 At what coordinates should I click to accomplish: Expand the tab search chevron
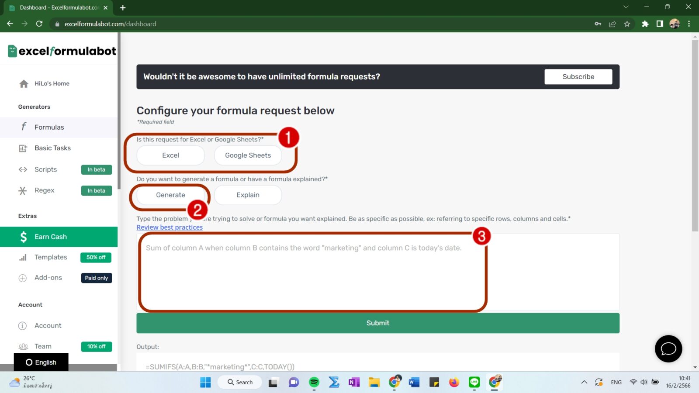pos(626,7)
